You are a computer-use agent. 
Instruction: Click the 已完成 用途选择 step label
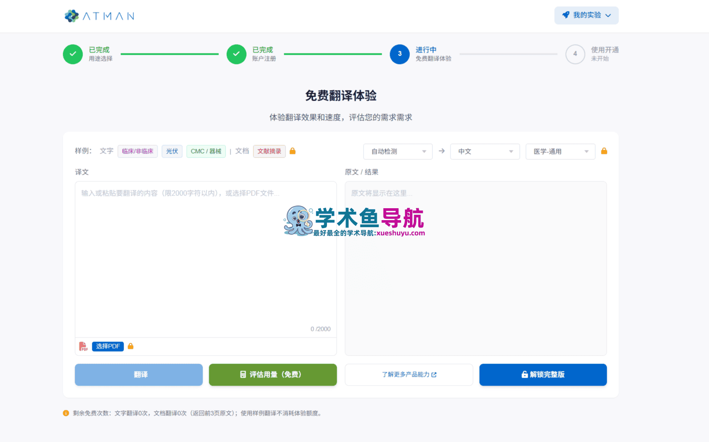click(x=101, y=54)
